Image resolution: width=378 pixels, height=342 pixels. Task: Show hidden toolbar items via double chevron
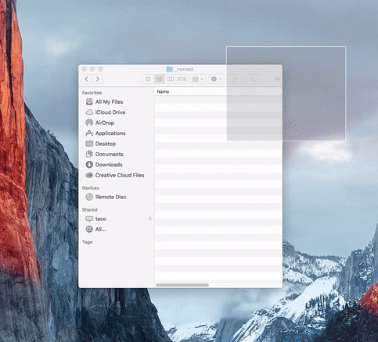[x=277, y=79]
